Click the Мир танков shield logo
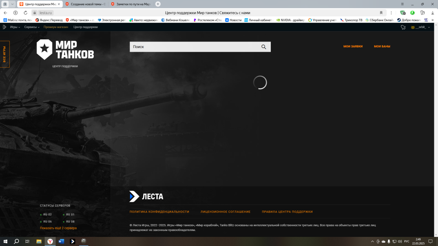438x246 pixels. pyautogui.click(x=45, y=49)
